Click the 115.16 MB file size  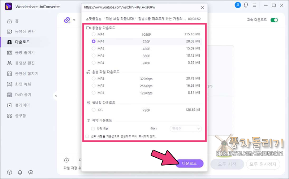tap(192, 34)
